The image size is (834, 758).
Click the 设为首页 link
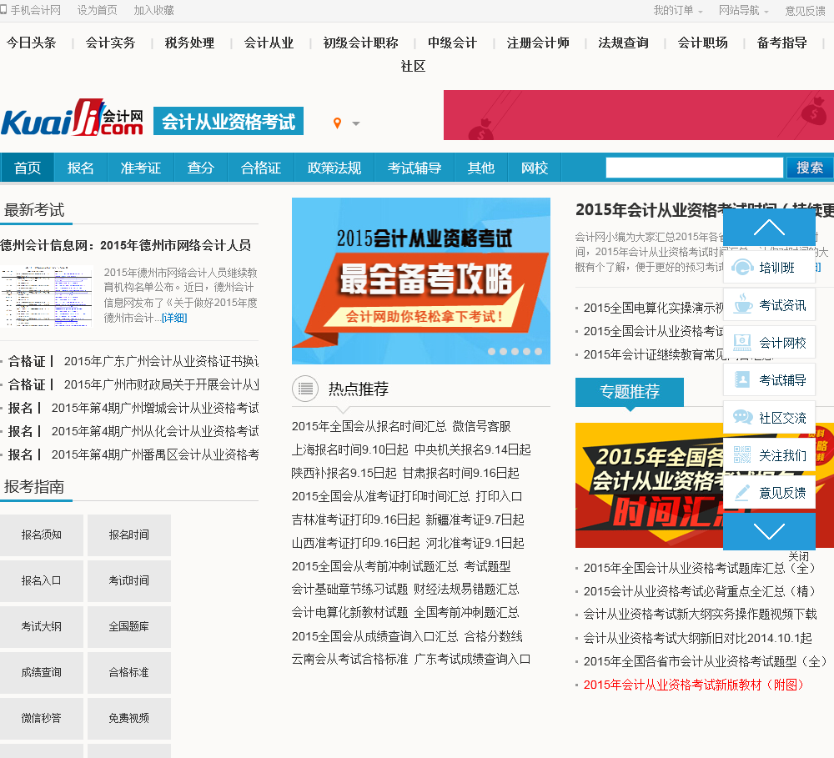click(97, 10)
